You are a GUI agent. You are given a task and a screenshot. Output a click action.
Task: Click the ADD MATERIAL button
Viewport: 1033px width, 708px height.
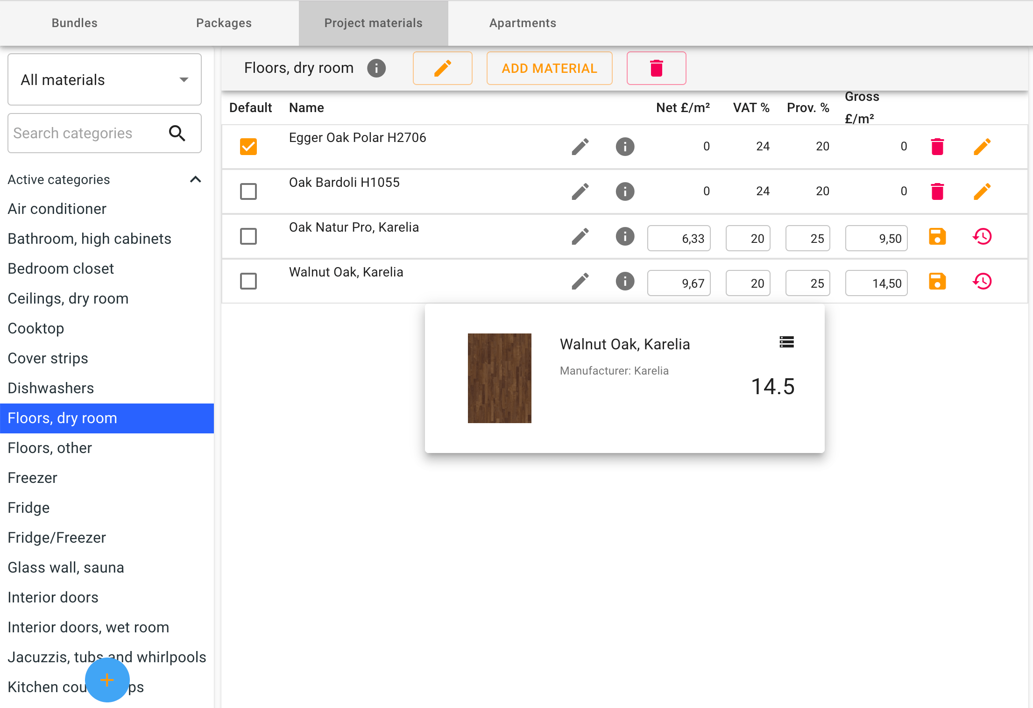(550, 68)
